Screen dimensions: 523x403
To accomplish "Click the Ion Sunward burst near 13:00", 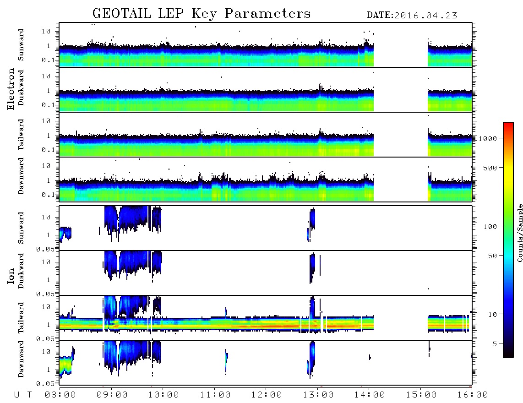I will click(x=312, y=220).
